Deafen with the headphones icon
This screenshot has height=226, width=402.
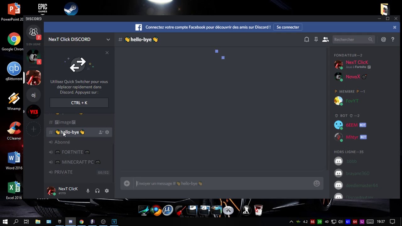[x=97, y=191]
